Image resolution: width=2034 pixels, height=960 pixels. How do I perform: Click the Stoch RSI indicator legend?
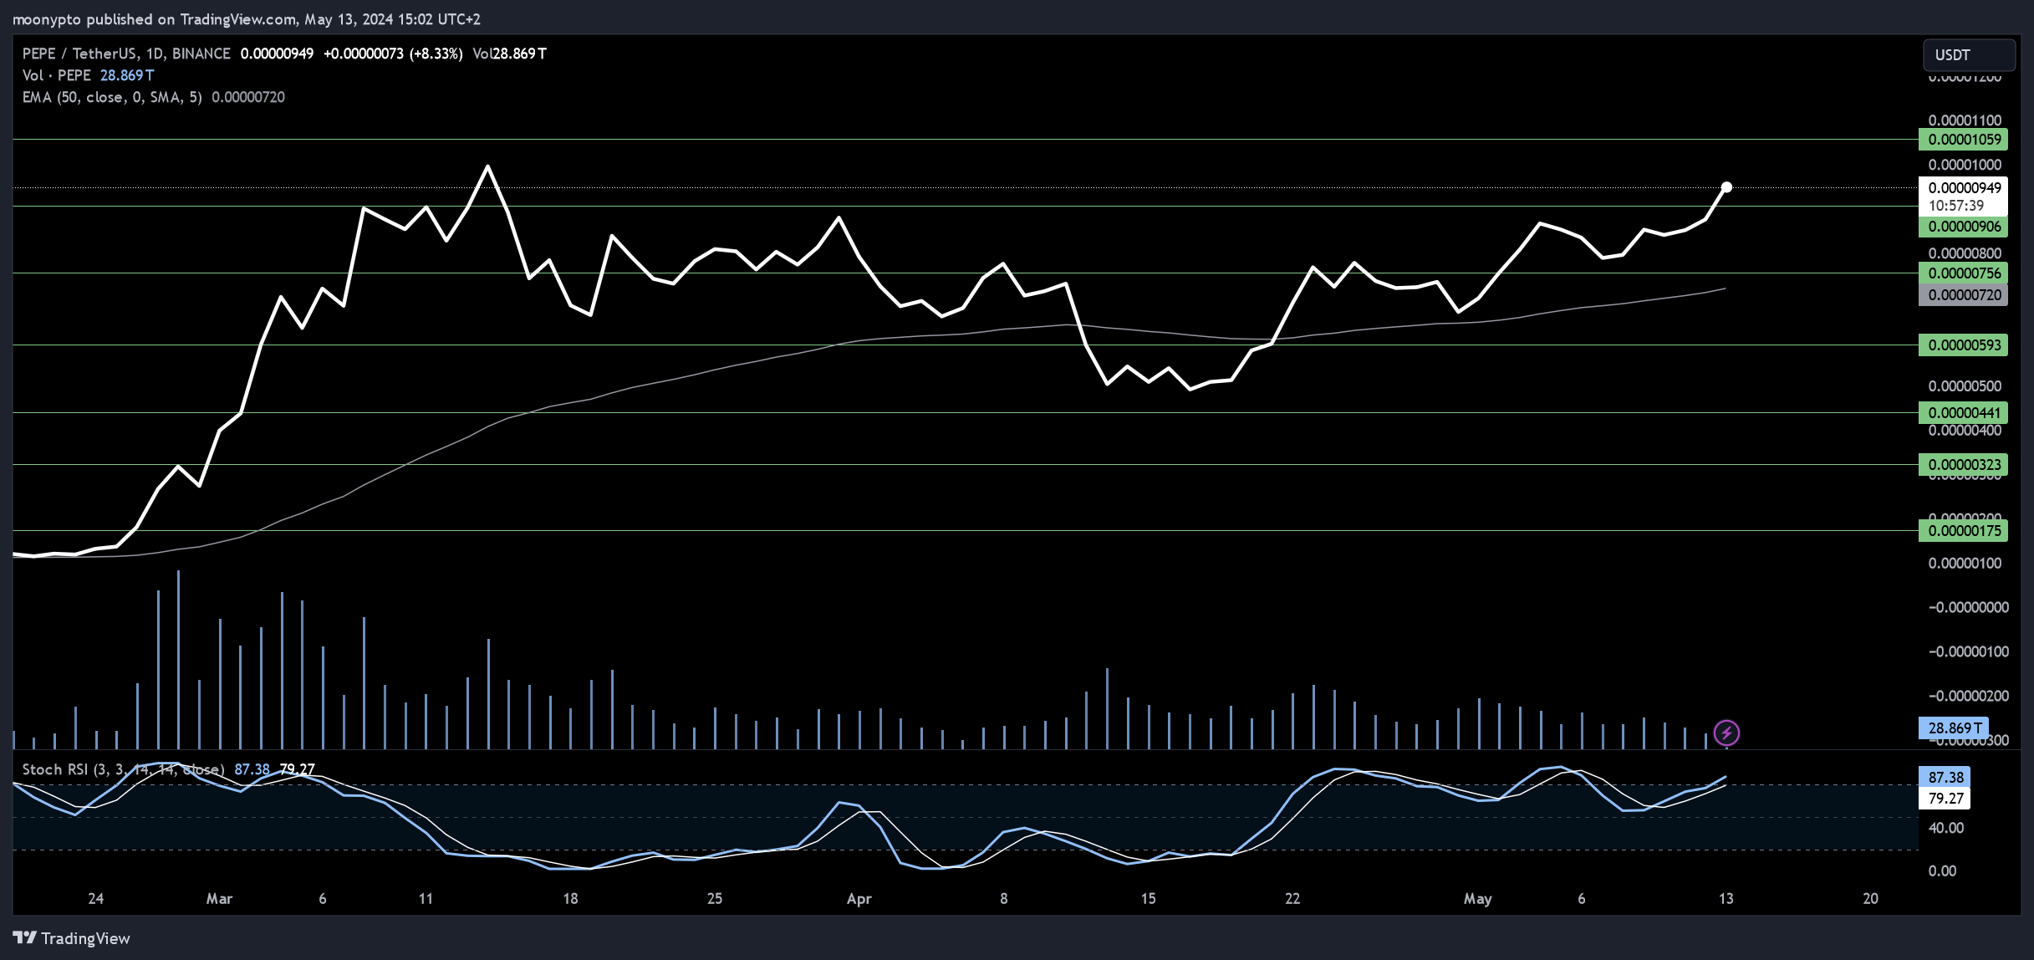click(x=123, y=769)
